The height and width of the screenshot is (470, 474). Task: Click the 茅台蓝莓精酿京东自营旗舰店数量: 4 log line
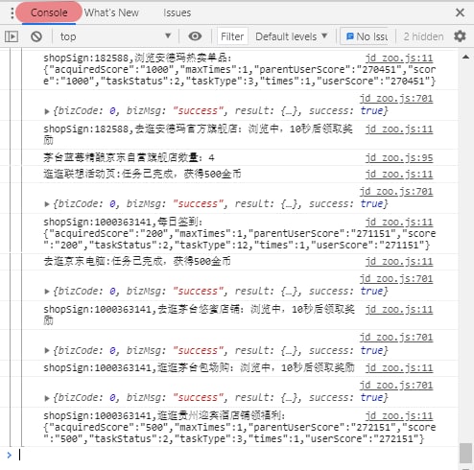click(x=129, y=157)
